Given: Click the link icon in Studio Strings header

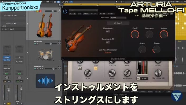Looking at the screenshot, I should tap(171, 14).
